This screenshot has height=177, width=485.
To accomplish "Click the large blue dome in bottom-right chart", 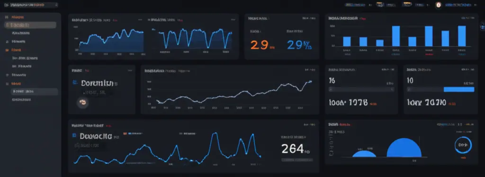I will point(404,148).
